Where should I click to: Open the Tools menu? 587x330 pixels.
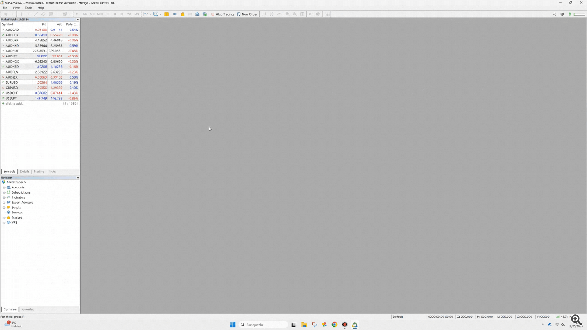29,8
